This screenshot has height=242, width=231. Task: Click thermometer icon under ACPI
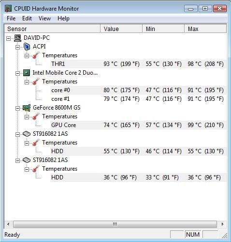pos(36,55)
